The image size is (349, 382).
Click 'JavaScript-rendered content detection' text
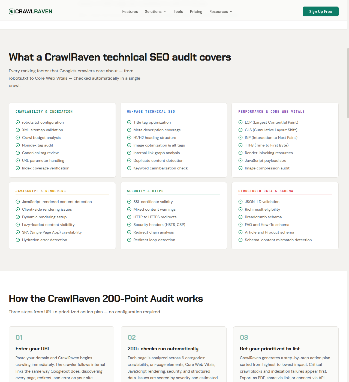click(57, 202)
